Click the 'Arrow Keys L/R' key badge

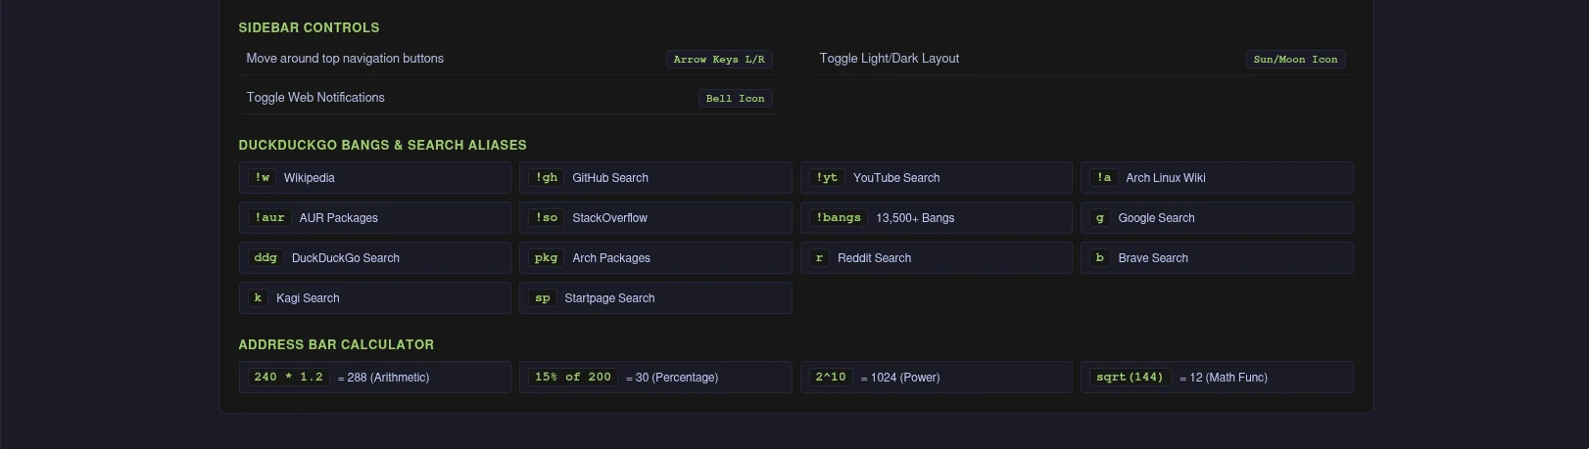point(719,60)
